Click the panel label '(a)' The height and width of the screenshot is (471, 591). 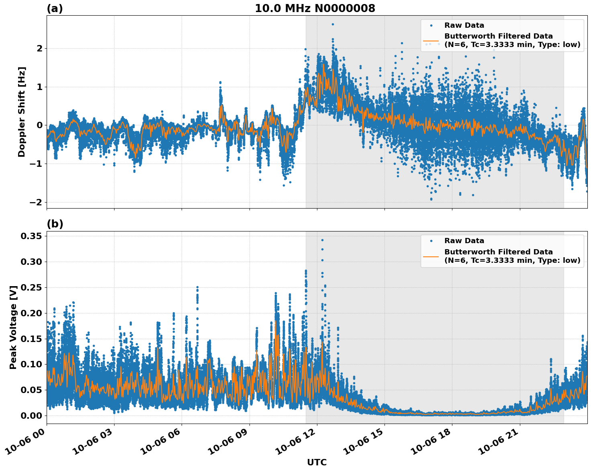click(55, 8)
